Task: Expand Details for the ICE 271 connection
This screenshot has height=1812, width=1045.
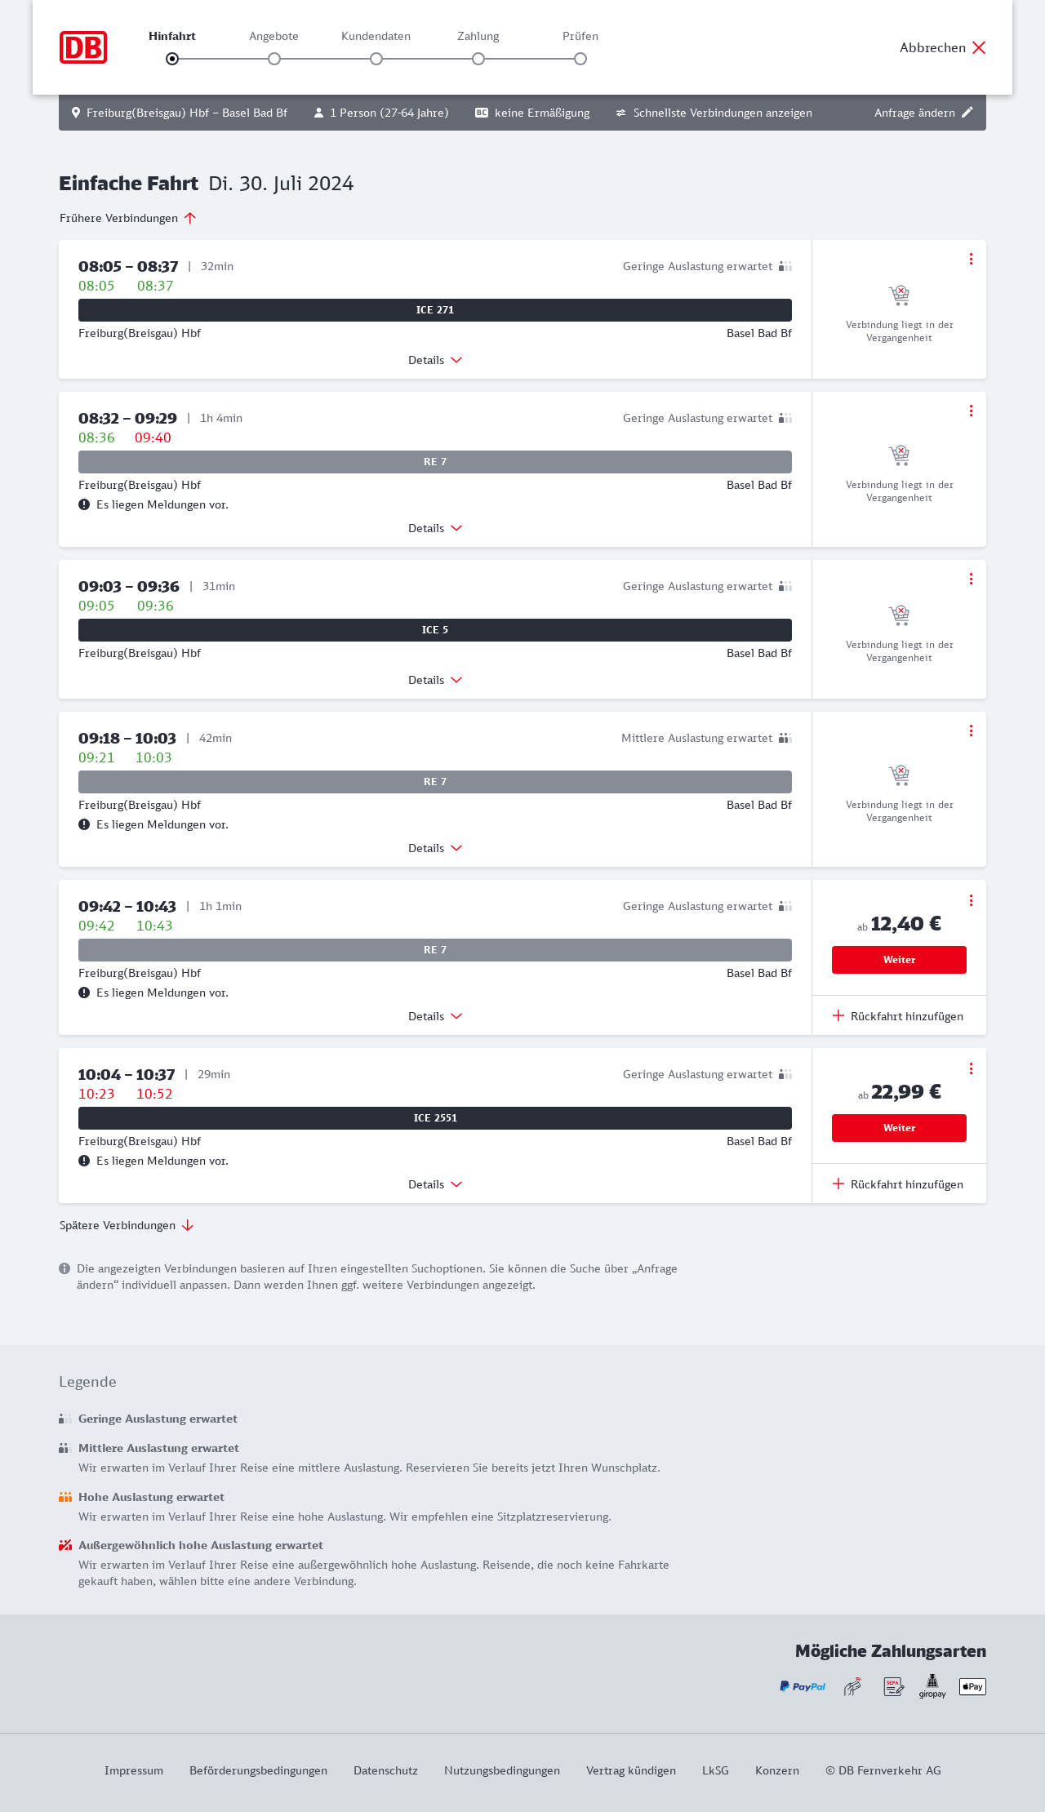Action: [435, 360]
